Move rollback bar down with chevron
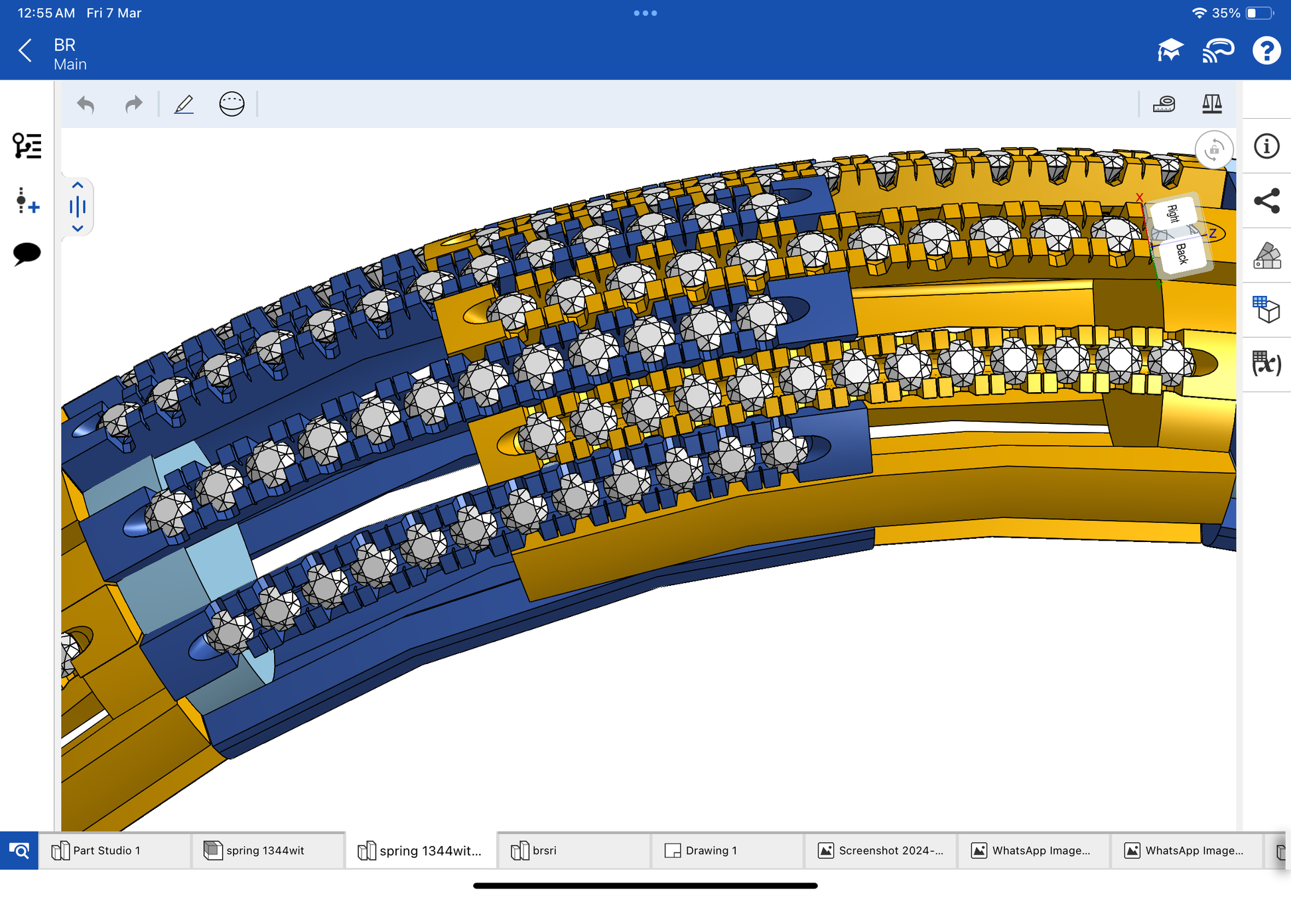This screenshot has height=897, width=1291. click(78, 228)
